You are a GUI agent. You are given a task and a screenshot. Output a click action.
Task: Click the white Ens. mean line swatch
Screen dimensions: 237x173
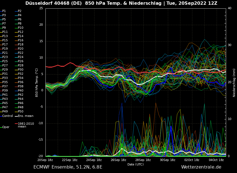(x=16, y=116)
